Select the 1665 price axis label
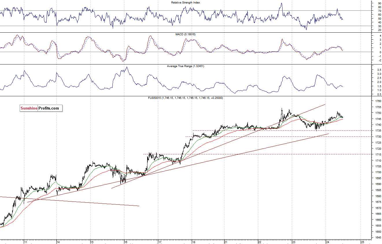This screenshot has width=382, height=244. tap(378, 214)
